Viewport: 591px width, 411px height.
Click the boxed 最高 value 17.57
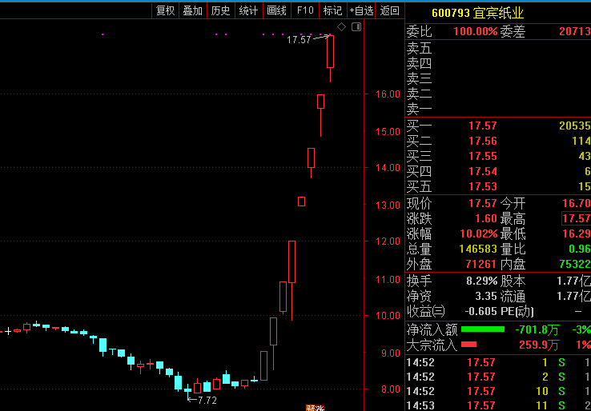coord(576,218)
